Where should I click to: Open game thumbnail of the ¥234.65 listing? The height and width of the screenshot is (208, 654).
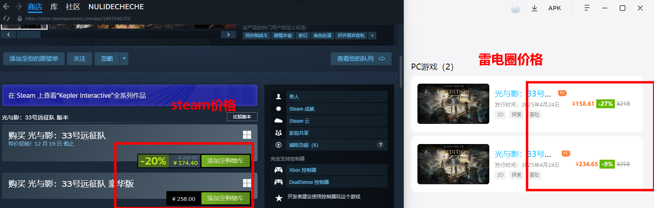pos(453,164)
